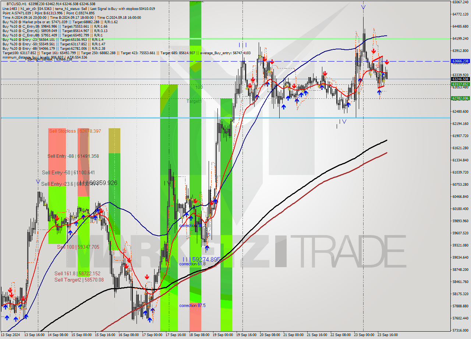Click the BTCUSD,H1 symbol title
The image size is (471, 339).
[x=16, y=4]
